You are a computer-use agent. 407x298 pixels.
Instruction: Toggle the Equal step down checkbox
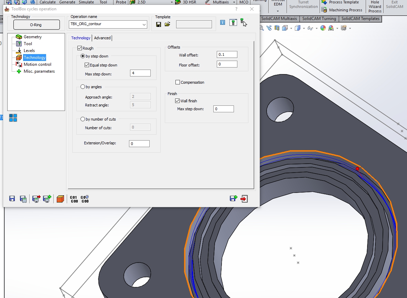pos(87,65)
